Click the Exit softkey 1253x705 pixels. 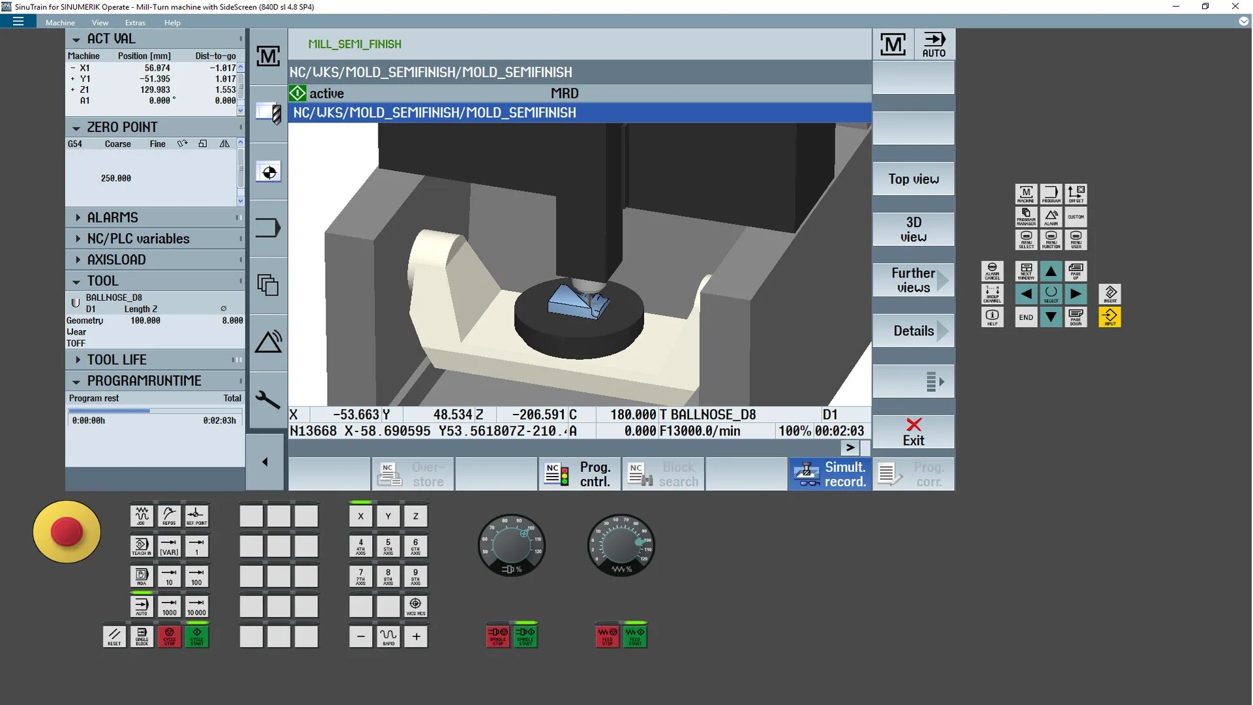click(913, 431)
